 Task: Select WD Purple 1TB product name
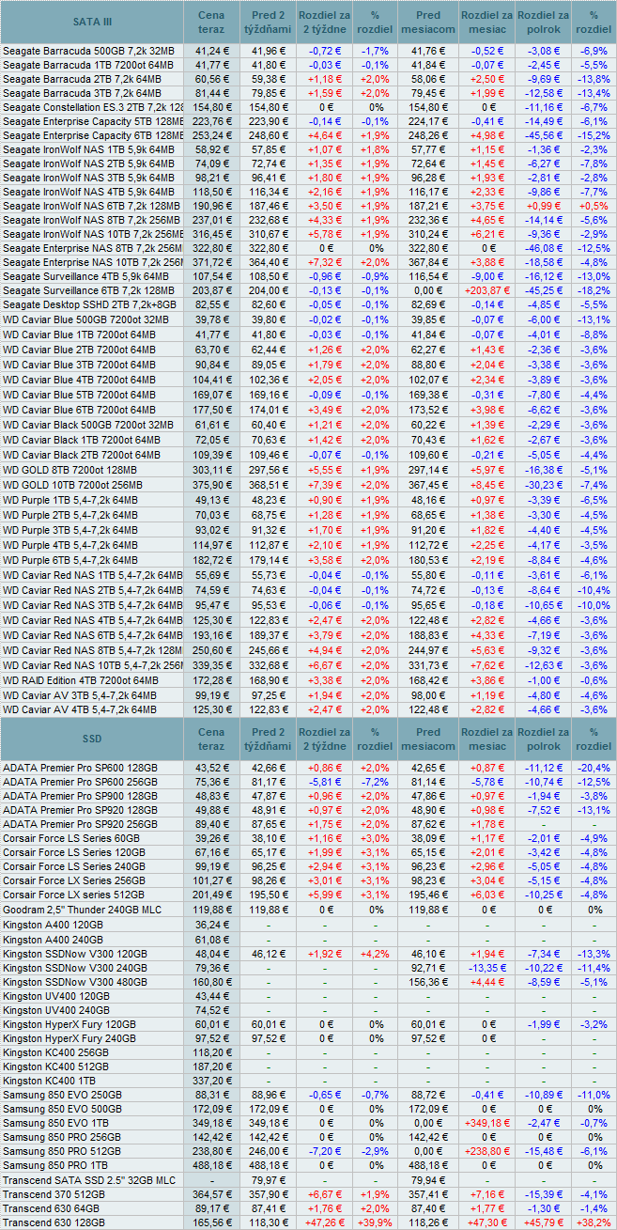[70, 500]
